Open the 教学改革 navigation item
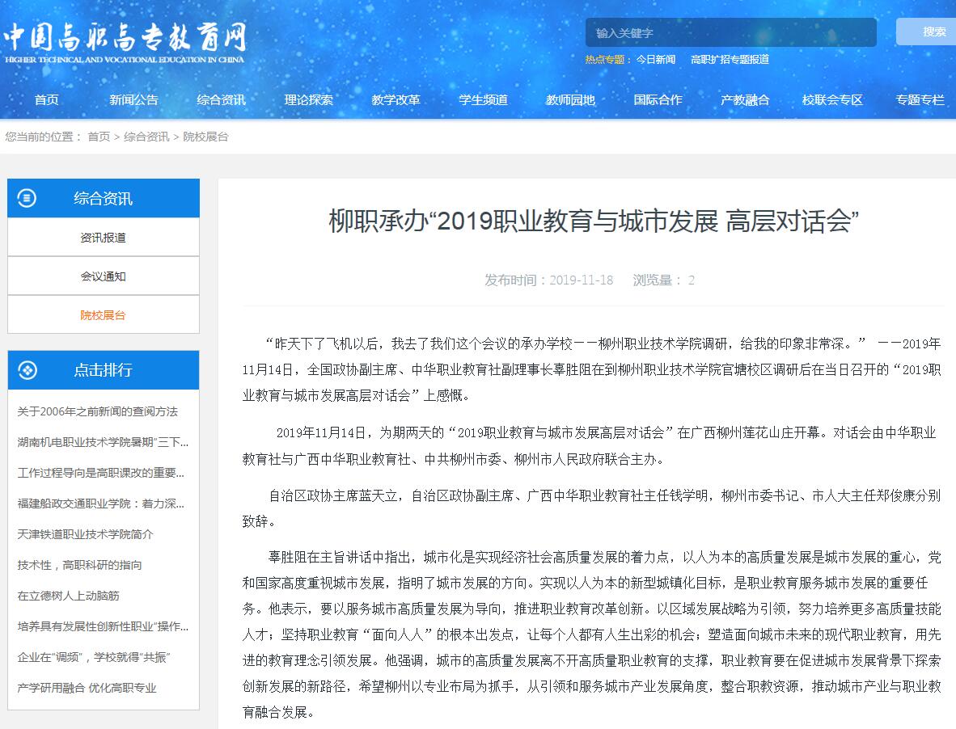Image resolution: width=956 pixels, height=729 pixels. [396, 100]
